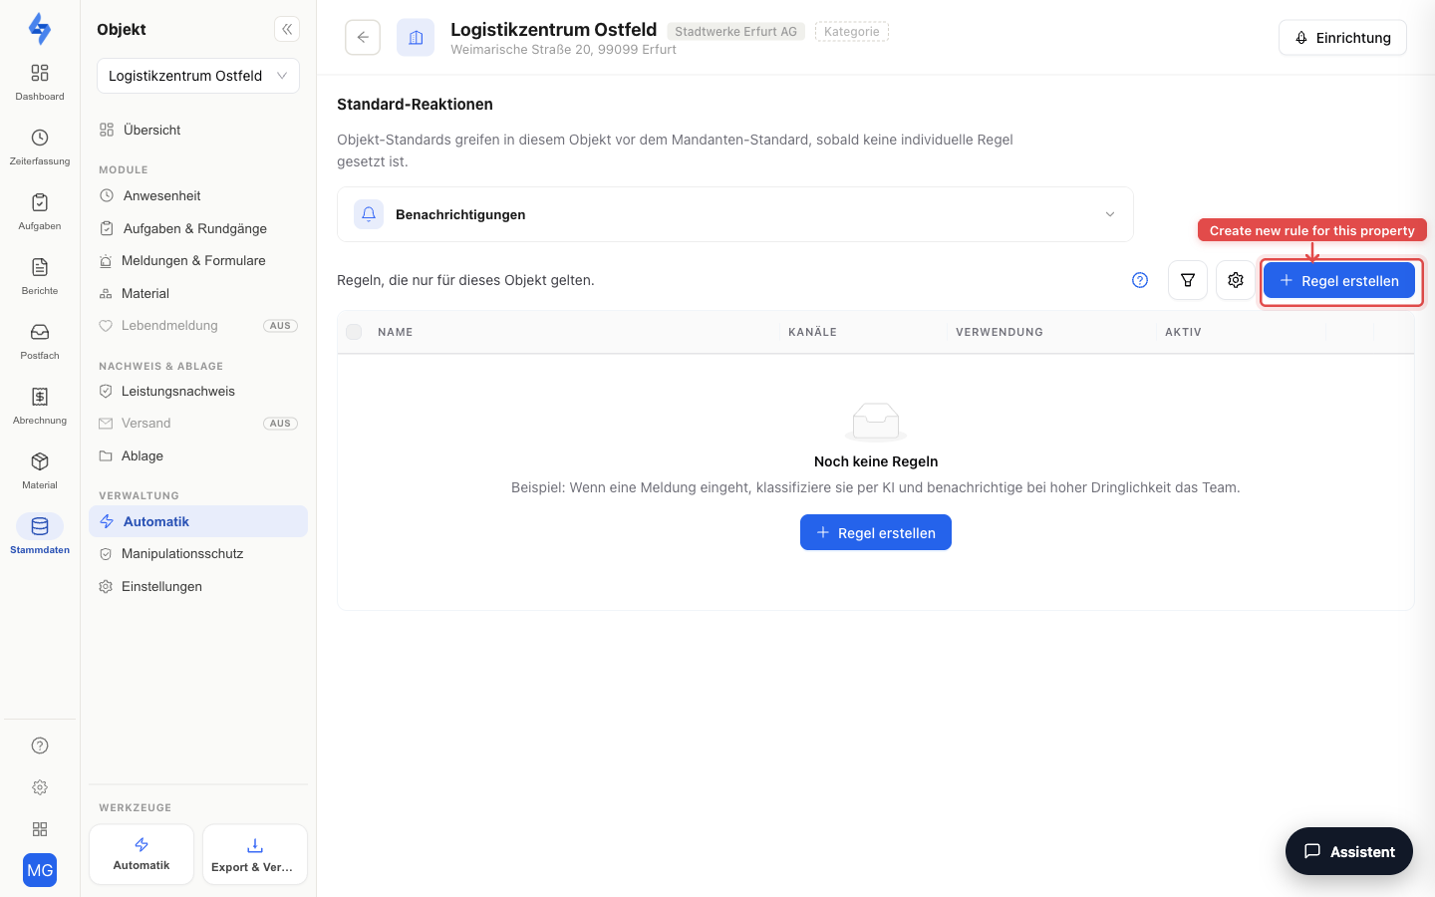
Task: Open the rules help info icon
Action: point(1140,280)
